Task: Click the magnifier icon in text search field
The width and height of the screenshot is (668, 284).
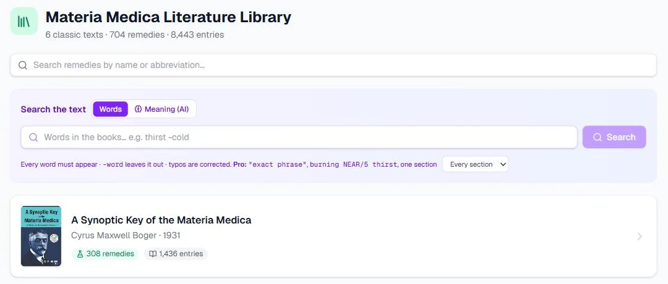Action: [33, 137]
